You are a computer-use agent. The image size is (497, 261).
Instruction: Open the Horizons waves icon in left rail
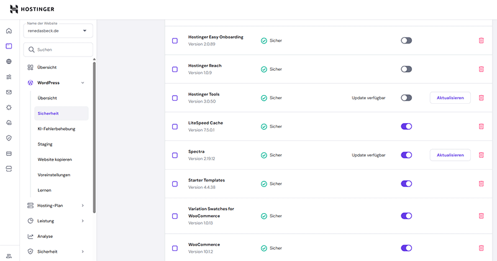point(9,76)
